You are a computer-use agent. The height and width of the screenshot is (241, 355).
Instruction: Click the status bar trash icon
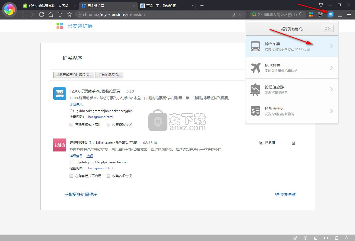(316, 238)
